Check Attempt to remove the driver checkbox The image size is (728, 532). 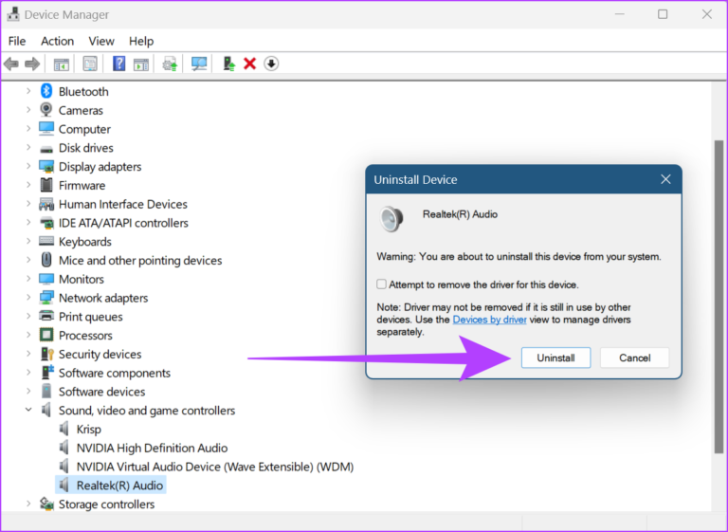coord(381,284)
